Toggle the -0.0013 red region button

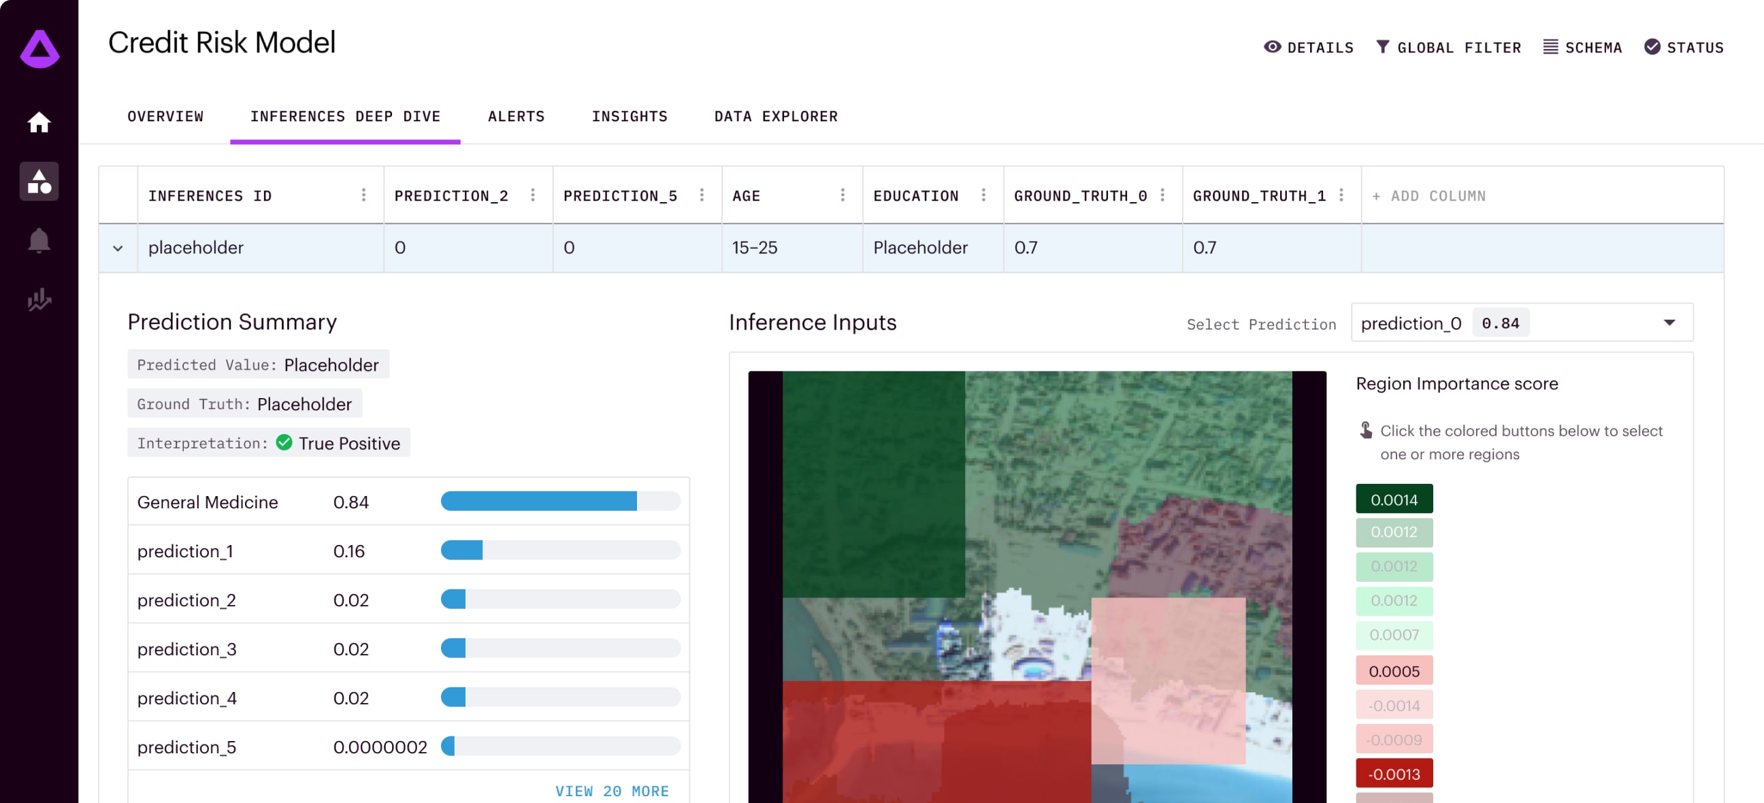tap(1394, 773)
